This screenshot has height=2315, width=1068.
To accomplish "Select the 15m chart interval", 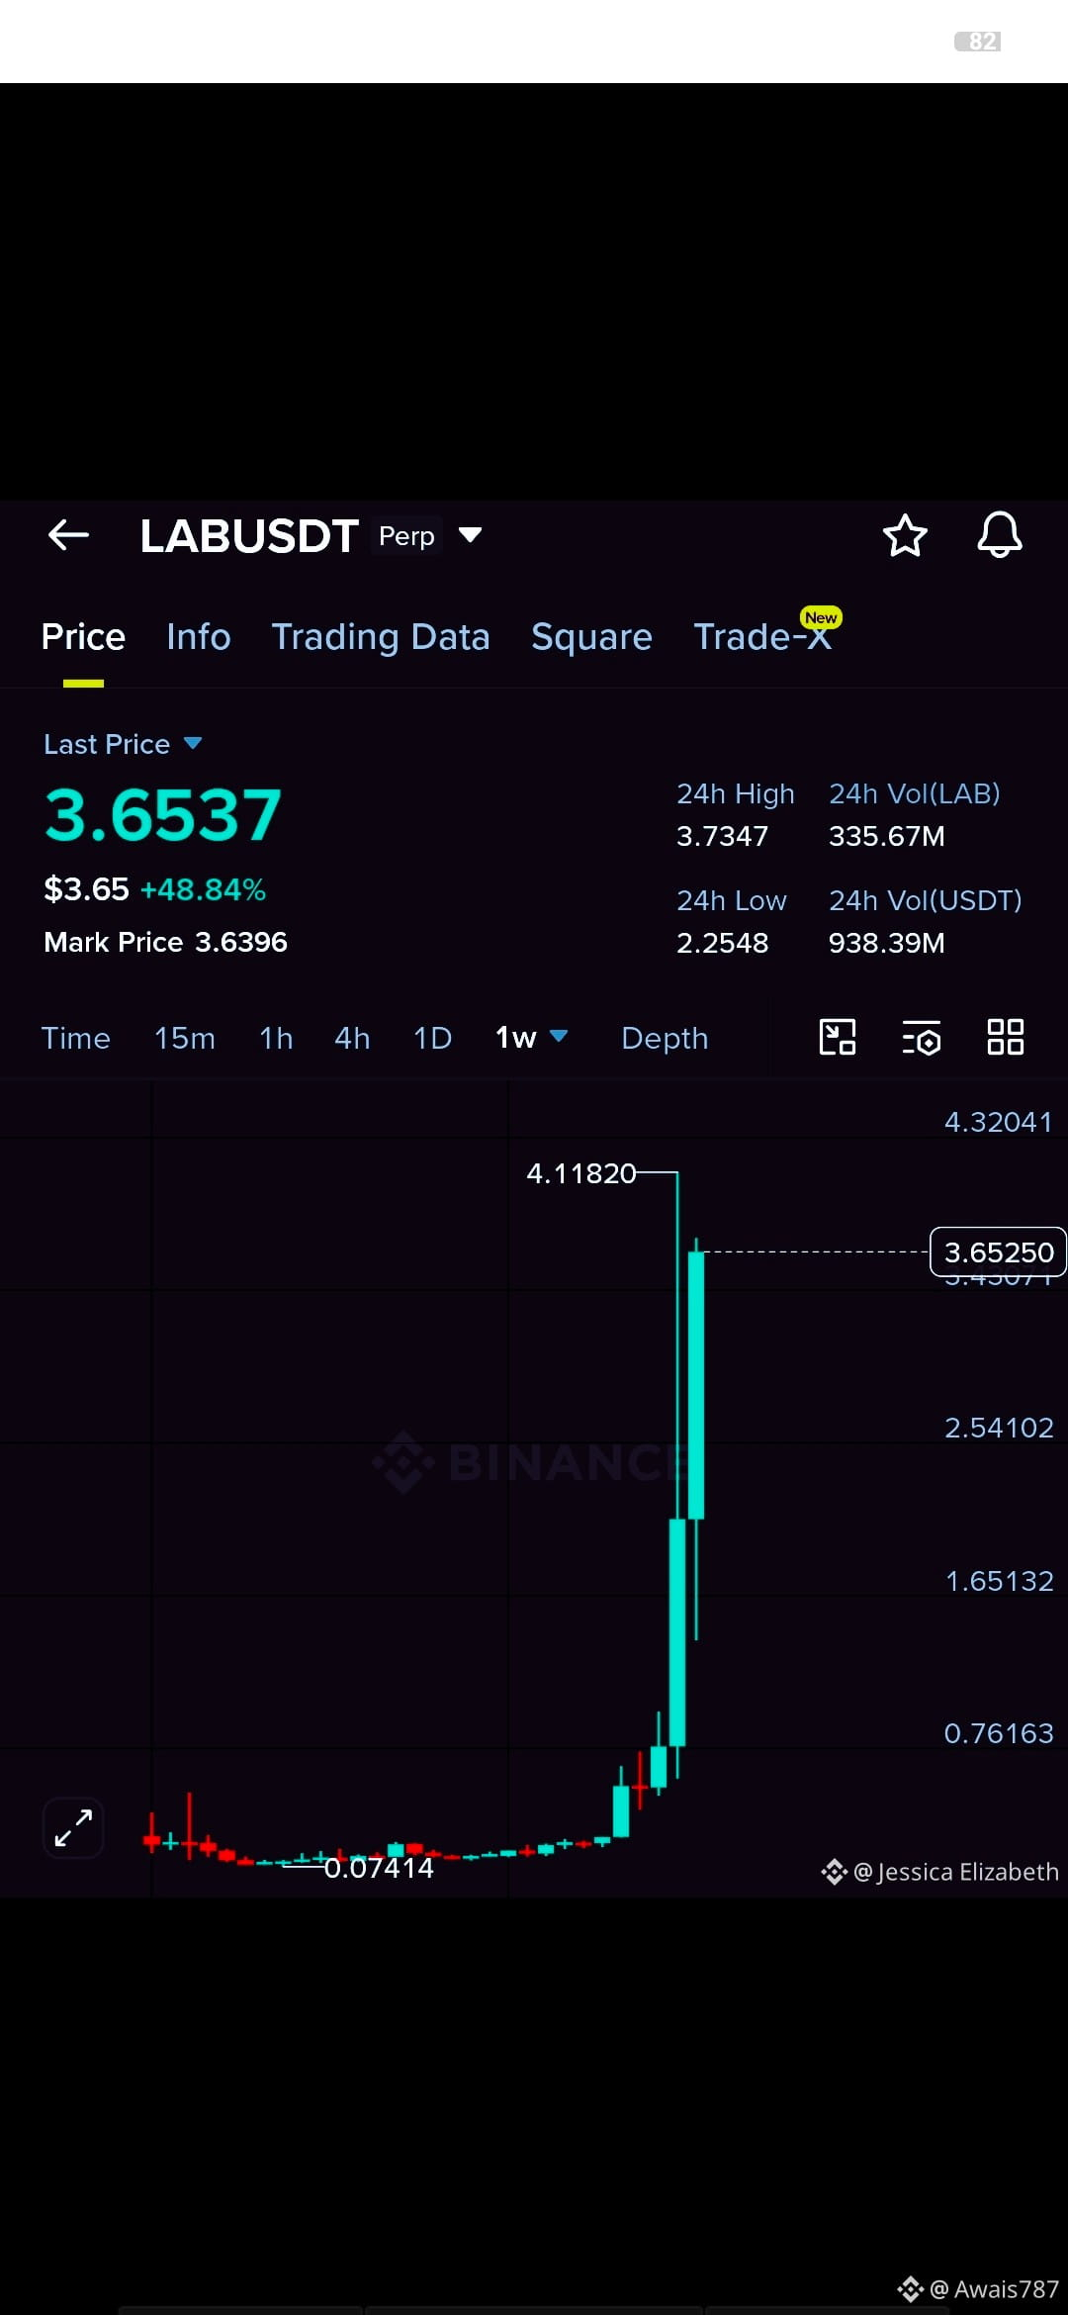I will [x=185, y=1038].
